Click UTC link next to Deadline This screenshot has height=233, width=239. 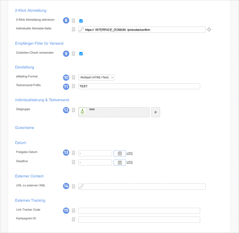(130, 163)
